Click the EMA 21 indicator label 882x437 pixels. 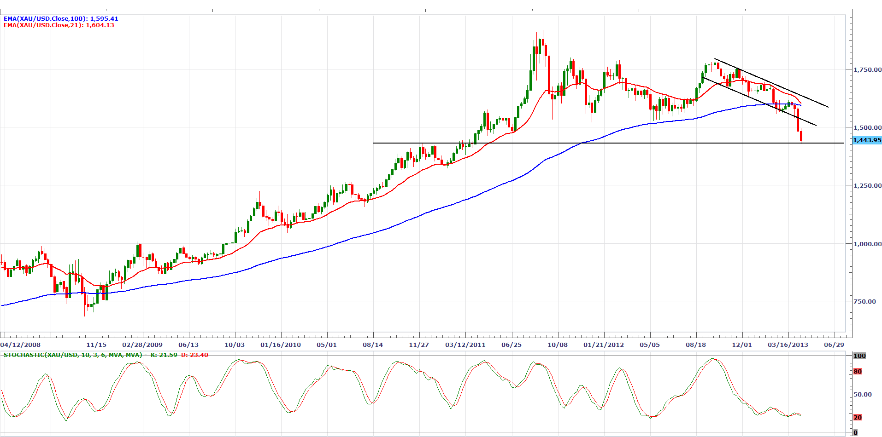tap(59, 25)
